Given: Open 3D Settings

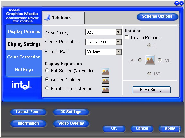Looking at the screenshot, I should click(x=71, y=112).
